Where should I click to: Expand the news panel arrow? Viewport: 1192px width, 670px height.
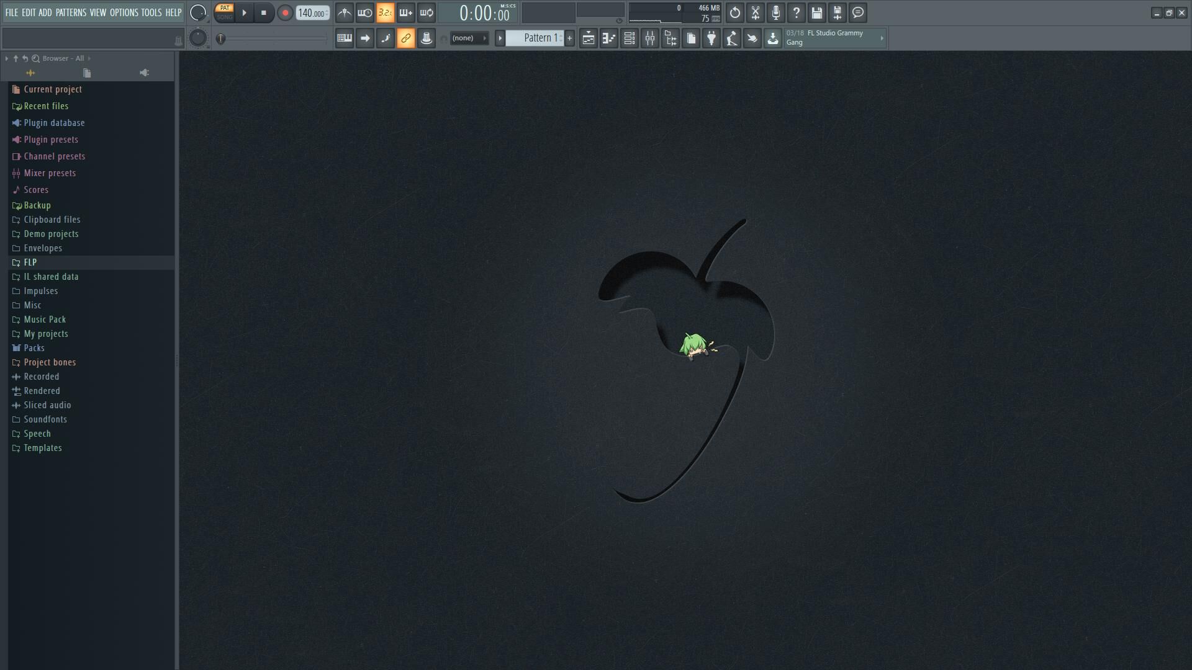click(x=882, y=38)
